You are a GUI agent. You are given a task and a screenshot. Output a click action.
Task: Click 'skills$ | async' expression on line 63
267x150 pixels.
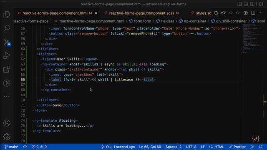point(99,64)
